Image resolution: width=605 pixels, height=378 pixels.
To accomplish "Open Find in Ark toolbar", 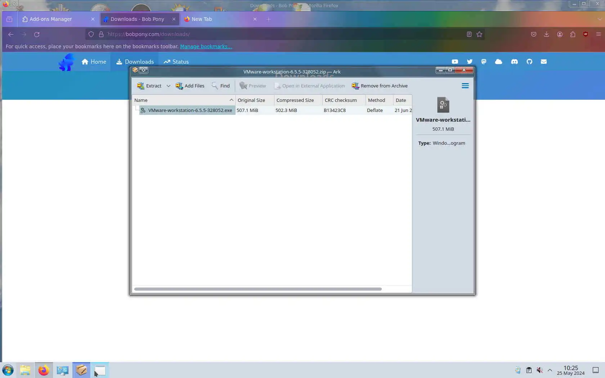I will (220, 86).
